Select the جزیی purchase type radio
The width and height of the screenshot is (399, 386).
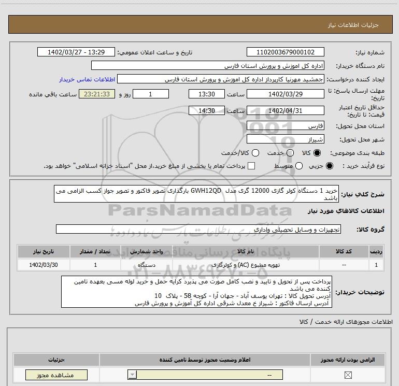click(x=330, y=166)
